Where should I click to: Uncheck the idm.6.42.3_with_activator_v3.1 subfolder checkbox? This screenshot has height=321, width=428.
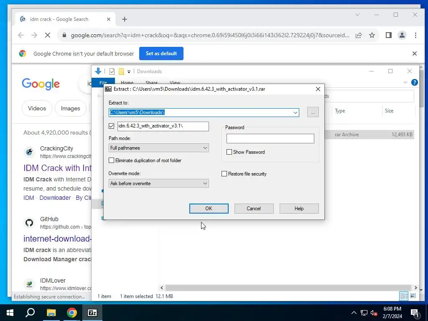(x=111, y=126)
